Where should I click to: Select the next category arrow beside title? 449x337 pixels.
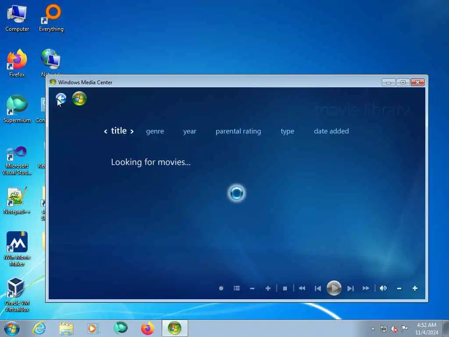(x=132, y=132)
